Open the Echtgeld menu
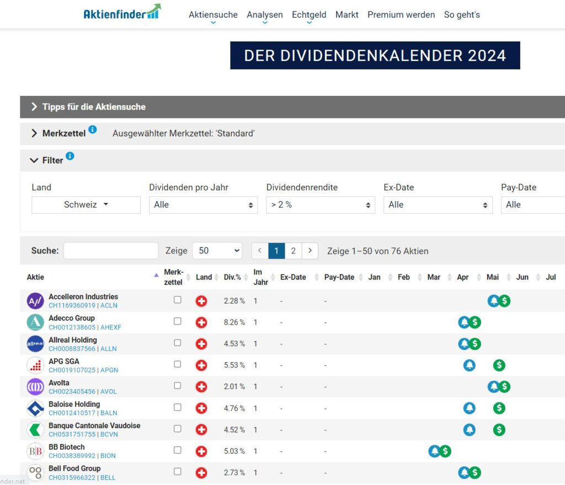Image resolution: width=565 pixels, height=485 pixels. tap(309, 15)
